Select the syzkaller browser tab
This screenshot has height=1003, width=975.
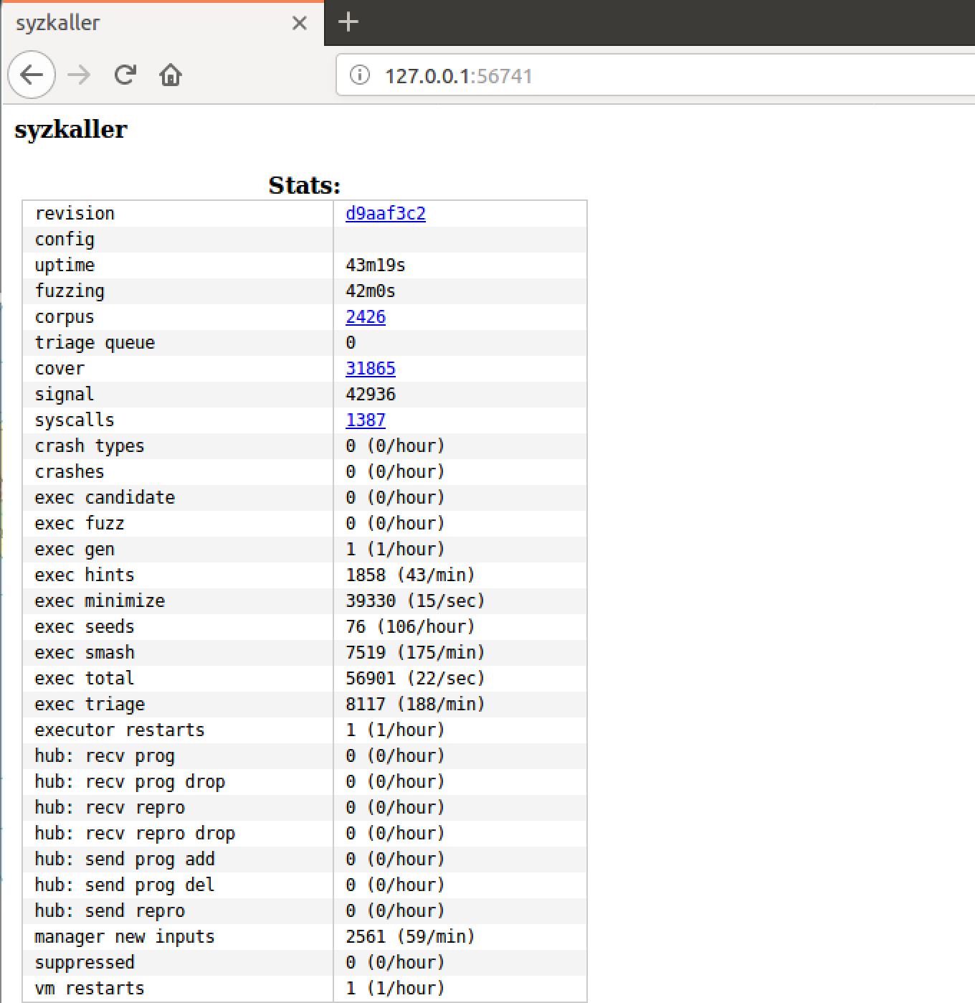(143, 23)
